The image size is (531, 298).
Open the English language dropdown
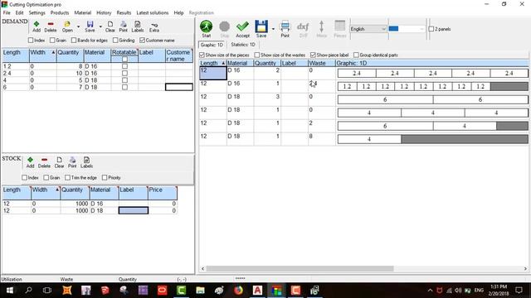click(x=368, y=29)
